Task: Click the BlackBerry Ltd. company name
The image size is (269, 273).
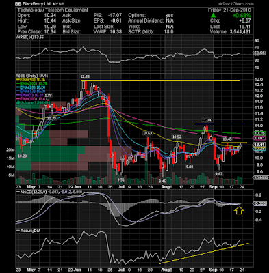Action: click(38, 4)
